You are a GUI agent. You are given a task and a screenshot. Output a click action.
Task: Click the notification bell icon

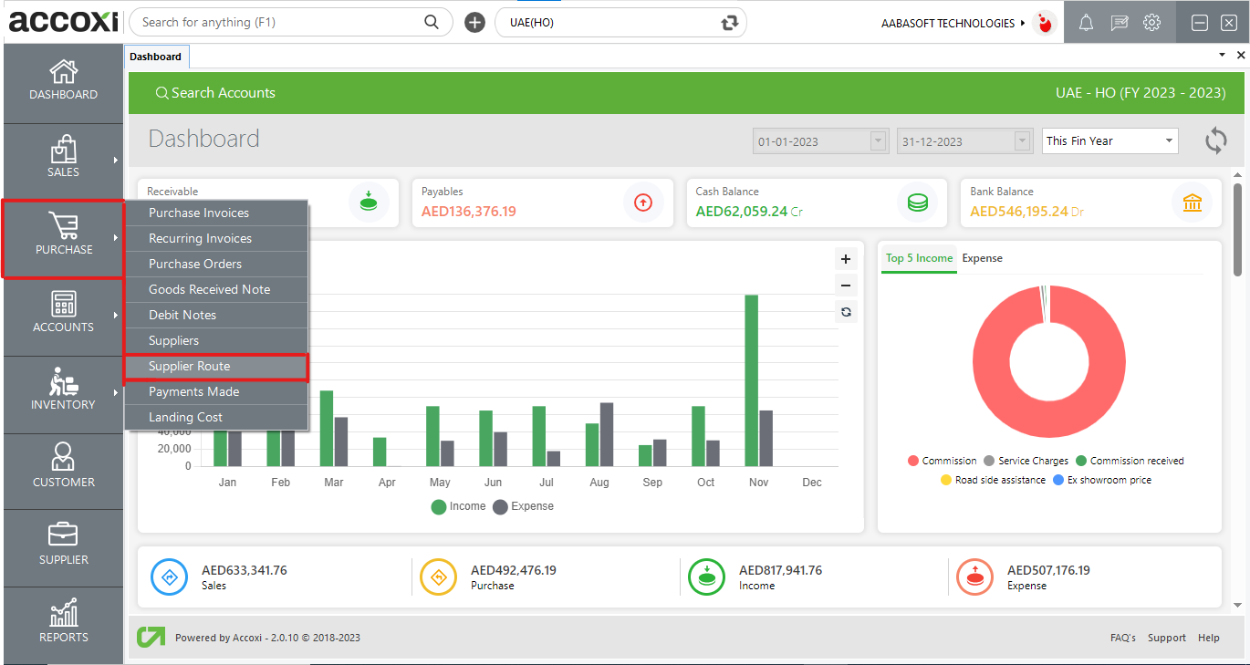coord(1086,23)
